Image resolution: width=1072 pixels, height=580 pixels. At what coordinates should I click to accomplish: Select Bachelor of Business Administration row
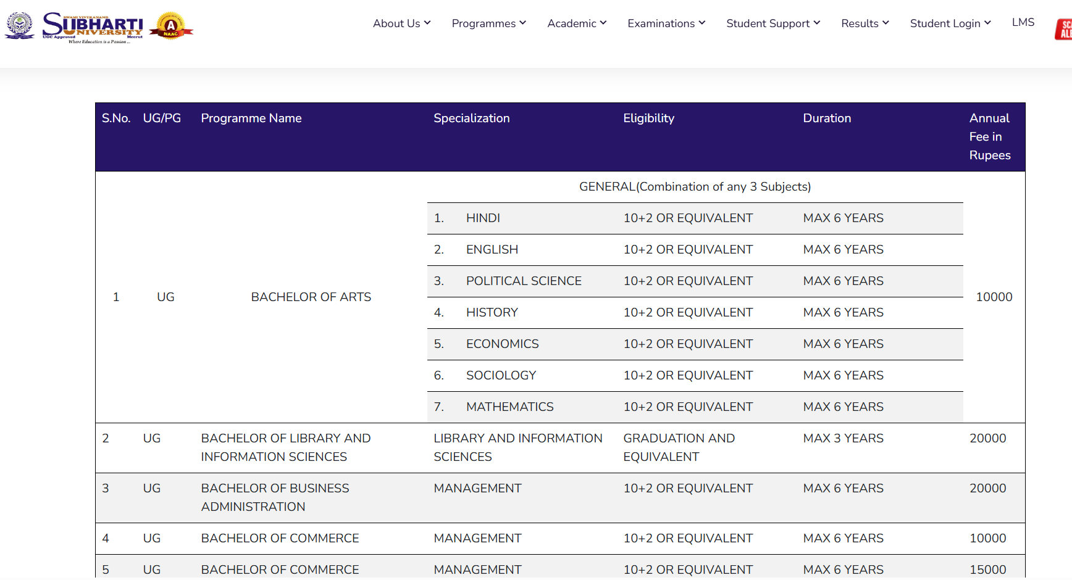275,497
